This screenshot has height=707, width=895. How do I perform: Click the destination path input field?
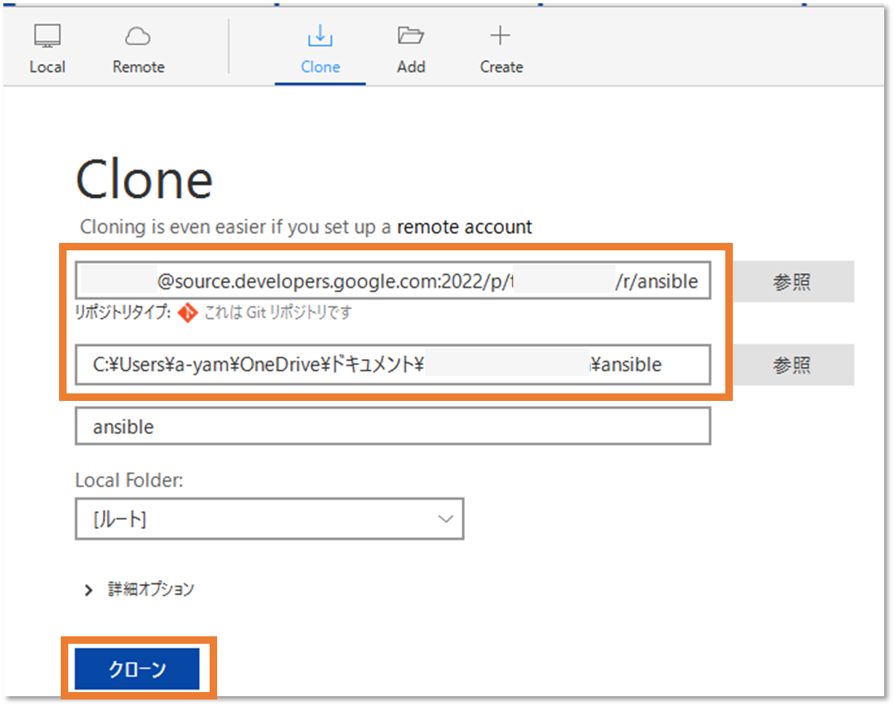pos(393,364)
